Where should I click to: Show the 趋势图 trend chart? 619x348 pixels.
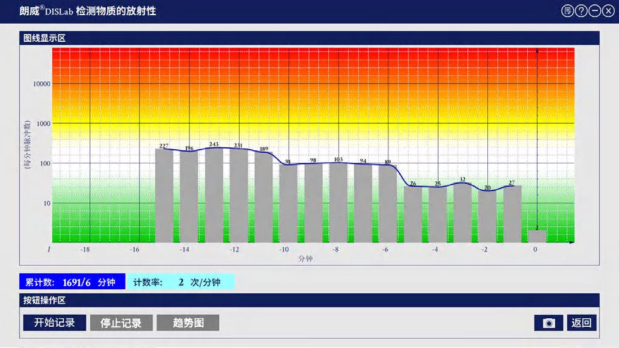tap(188, 323)
